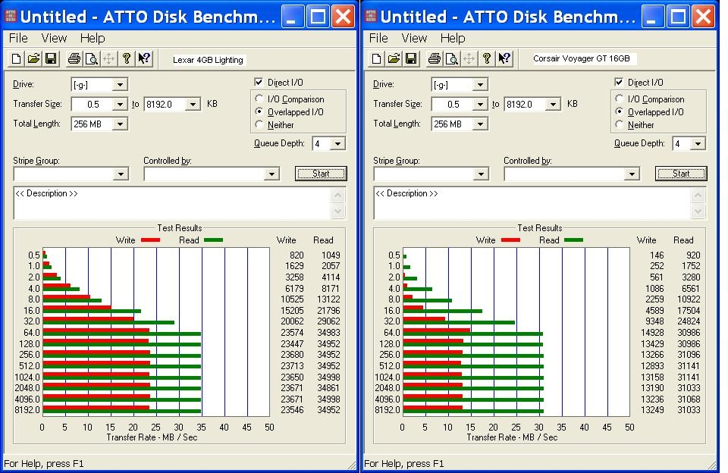Click About question-mark icon in Lexar window
The image size is (728, 473).
coord(127,58)
